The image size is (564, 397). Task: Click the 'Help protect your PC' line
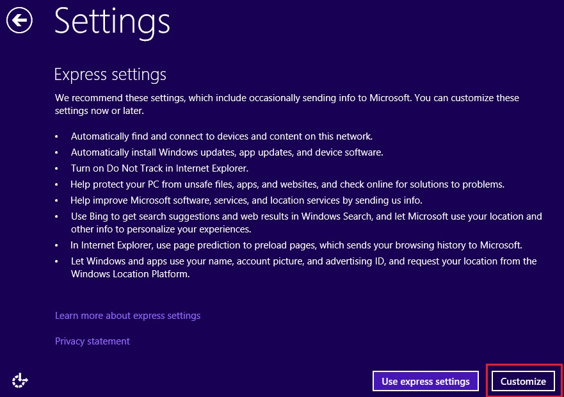[287, 184]
